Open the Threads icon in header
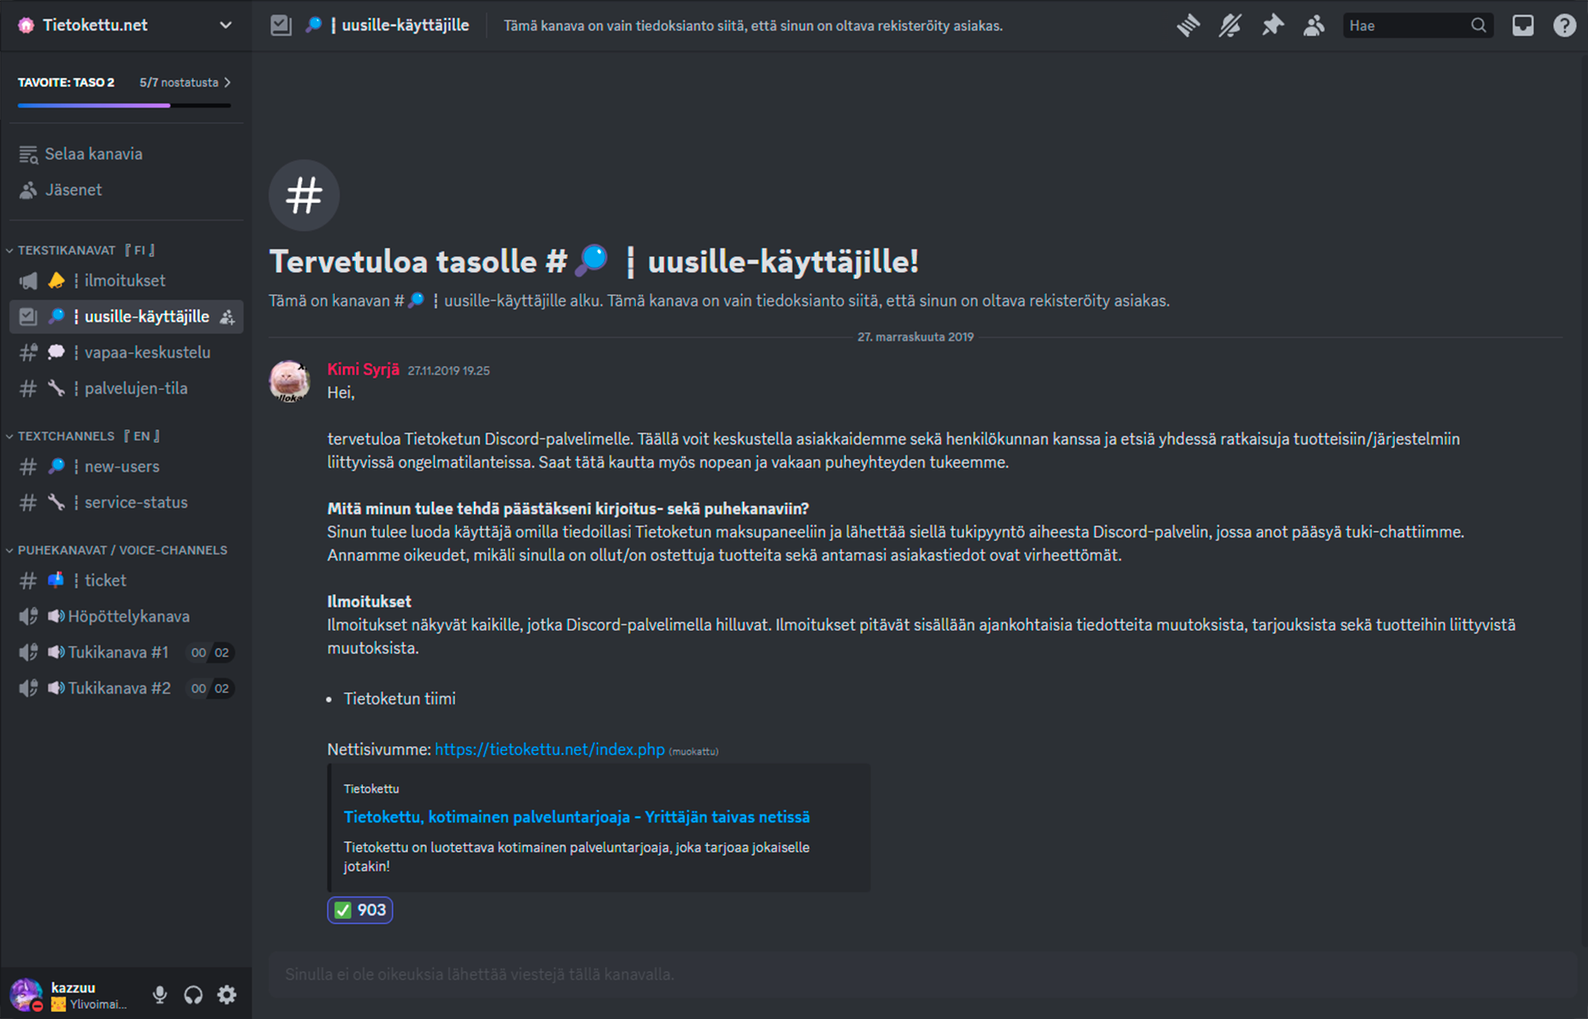Viewport: 1588px width, 1019px height. click(1188, 26)
